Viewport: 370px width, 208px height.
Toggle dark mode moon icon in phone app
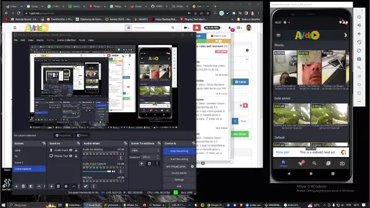(345, 35)
